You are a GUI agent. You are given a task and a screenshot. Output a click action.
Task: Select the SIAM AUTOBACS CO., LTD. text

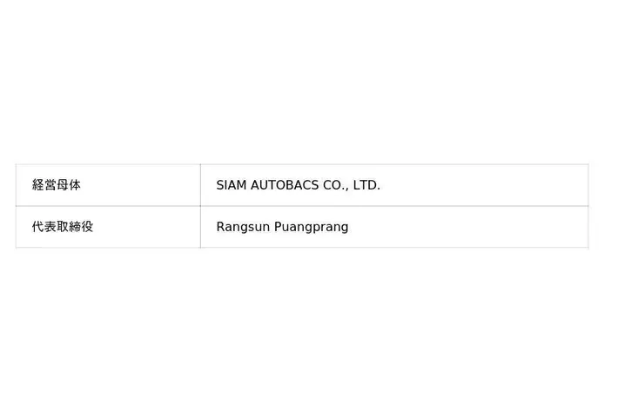(298, 185)
